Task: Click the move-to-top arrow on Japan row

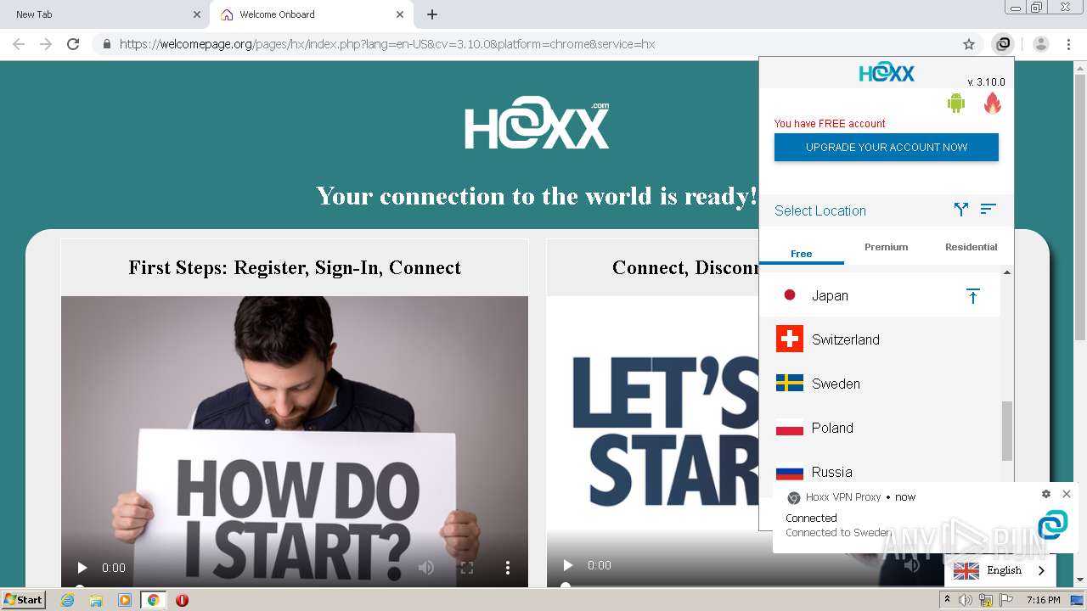Action: tap(973, 295)
